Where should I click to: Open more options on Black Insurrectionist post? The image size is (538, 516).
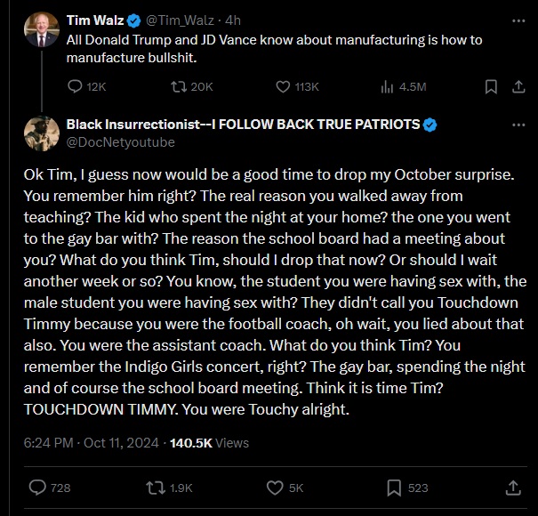pyautogui.click(x=518, y=125)
